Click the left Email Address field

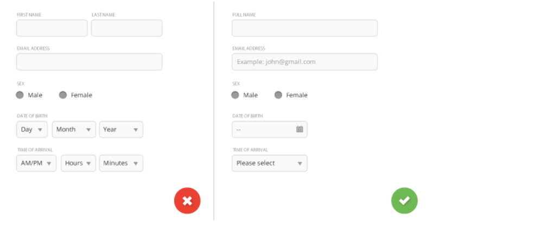89,62
